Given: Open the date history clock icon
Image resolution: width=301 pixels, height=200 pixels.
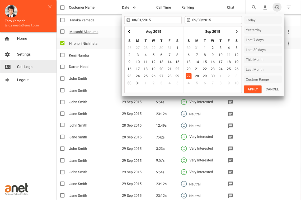Looking at the screenshot, I should click(x=277, y=7).
